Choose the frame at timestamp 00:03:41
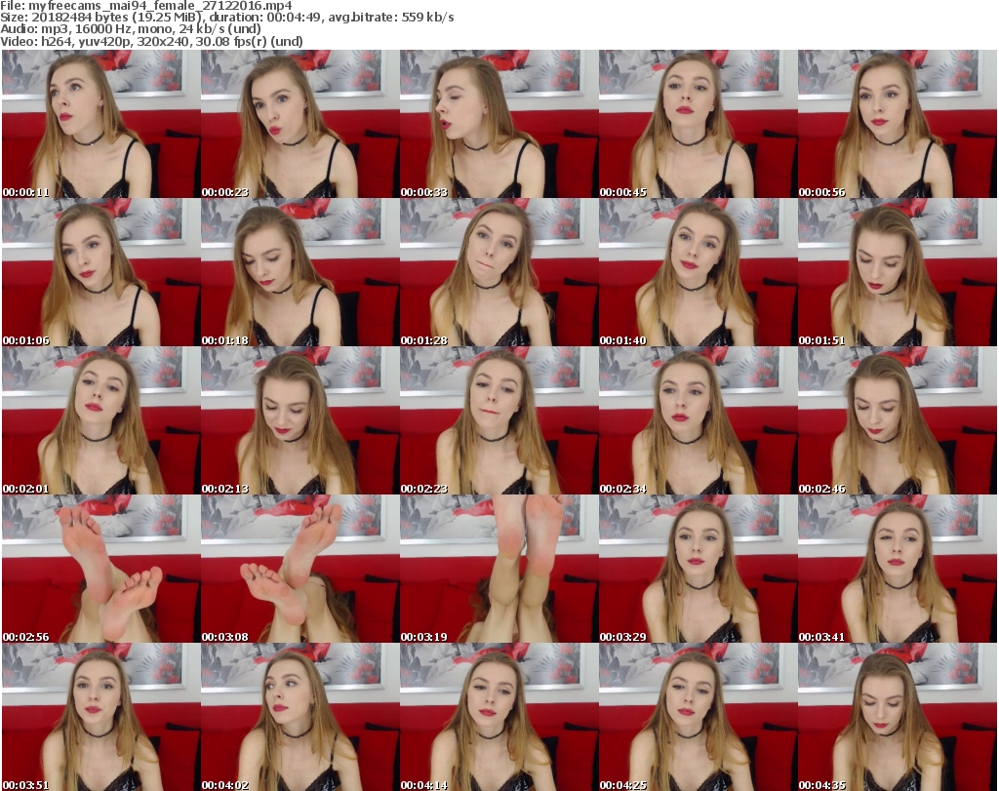 pyautogui.click(x=898, y=569)
